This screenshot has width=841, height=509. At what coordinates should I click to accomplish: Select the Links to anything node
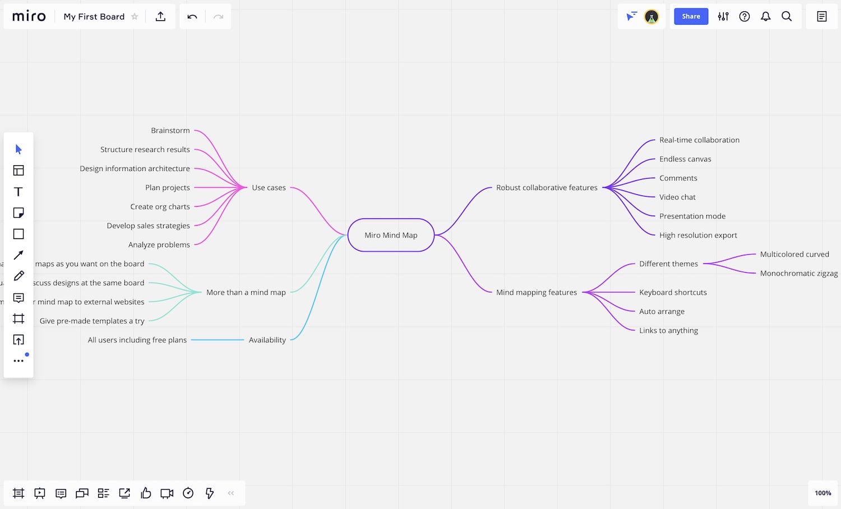click(668, 330)
